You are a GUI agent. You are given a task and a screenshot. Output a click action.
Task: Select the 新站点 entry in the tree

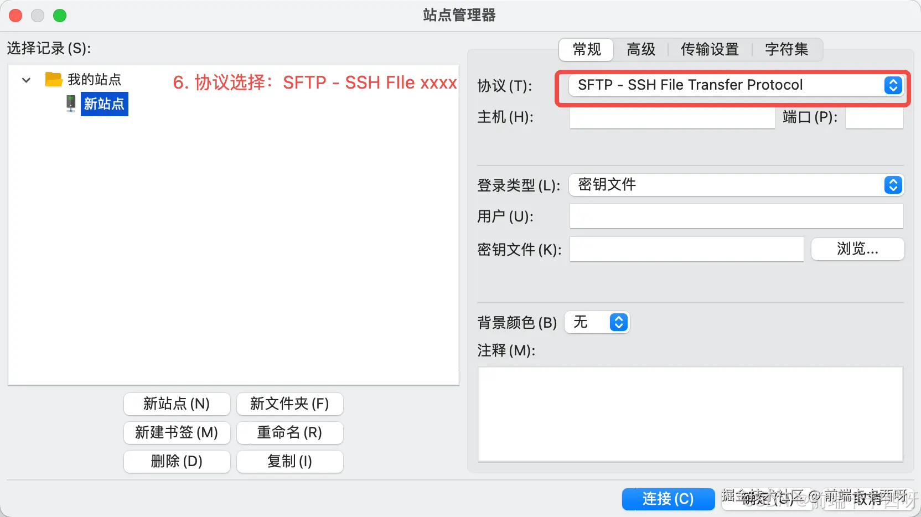coord(105,104)
